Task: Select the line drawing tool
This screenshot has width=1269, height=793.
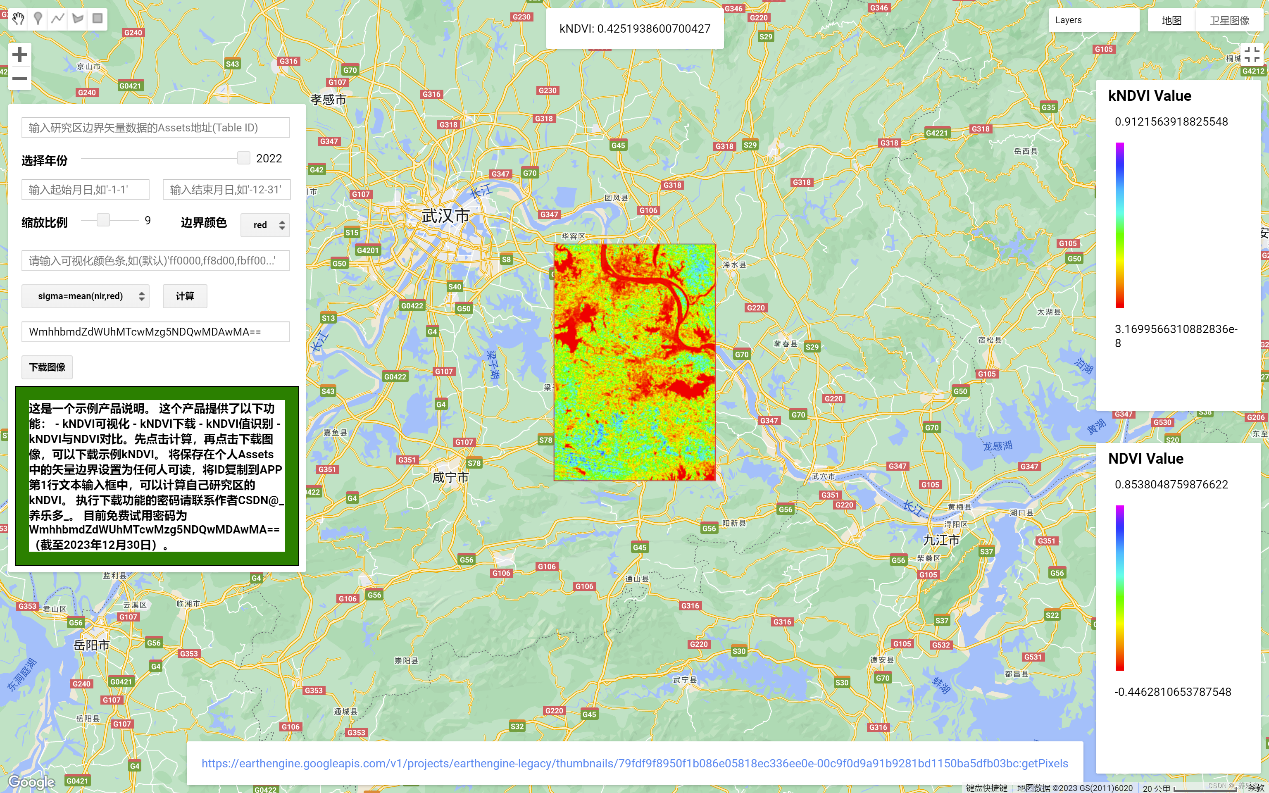Action: 57,19
